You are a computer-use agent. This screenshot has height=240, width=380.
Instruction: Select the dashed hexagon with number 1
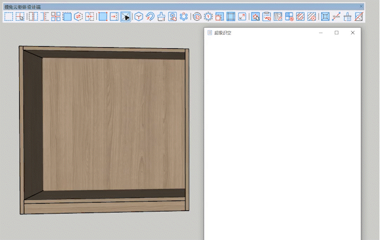click(x=208, y=17)
